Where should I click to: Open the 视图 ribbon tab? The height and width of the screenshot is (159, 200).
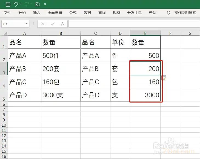116,13
